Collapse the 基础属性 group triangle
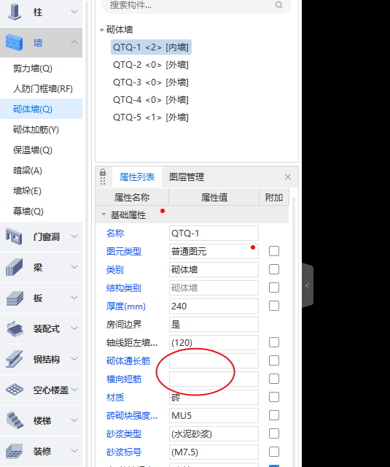Viewport: 390px width, 467px height. [104, 214]
